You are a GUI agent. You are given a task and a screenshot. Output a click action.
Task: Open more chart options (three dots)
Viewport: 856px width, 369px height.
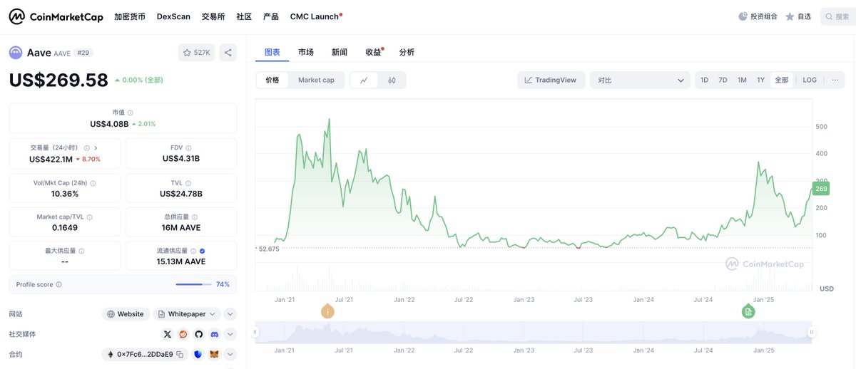click(x=835, y=80)
